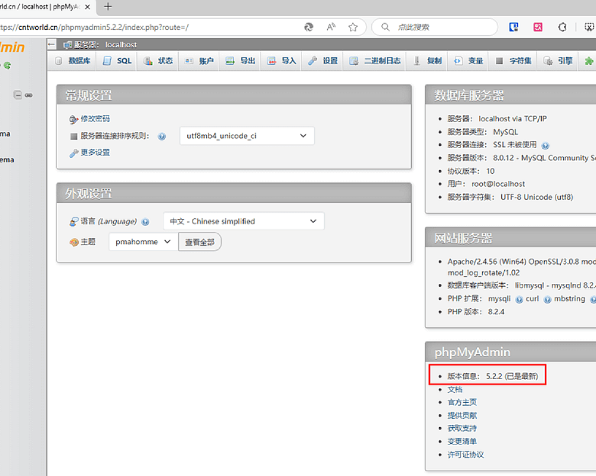Switch to the SQL tab
Image resolution: width=596 pixels, height=476 pixels.
coord(117,61)
